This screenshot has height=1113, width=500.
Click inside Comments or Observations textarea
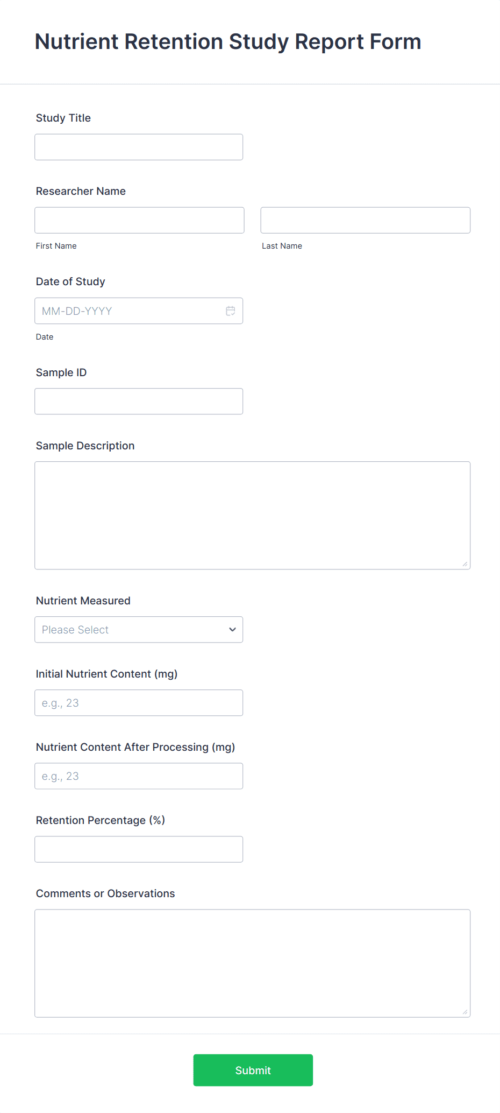click(252, 963)
